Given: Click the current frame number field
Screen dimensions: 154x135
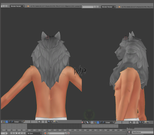Looking at the screenshot, I should (4, 133).
